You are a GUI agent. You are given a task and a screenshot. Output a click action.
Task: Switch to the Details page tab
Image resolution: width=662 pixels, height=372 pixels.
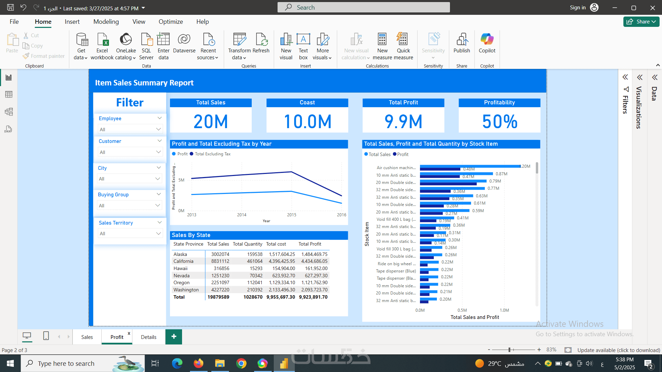click(149, 337)
